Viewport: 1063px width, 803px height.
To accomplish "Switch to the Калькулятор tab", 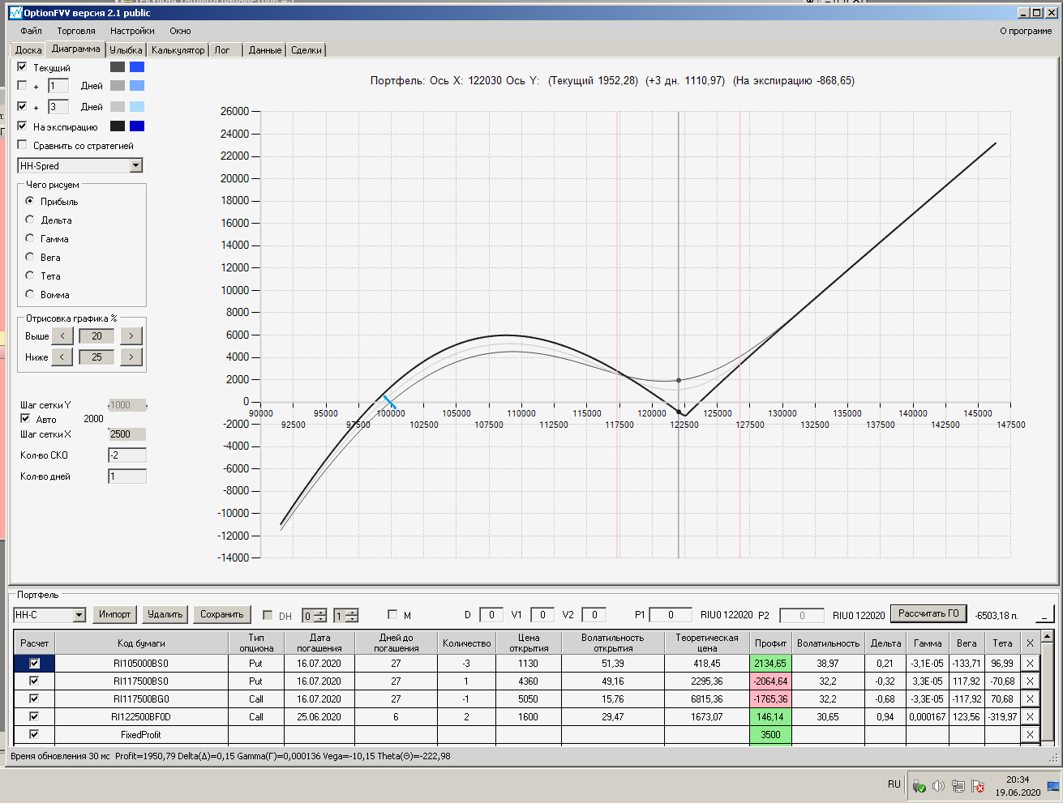I will (178, 50).
